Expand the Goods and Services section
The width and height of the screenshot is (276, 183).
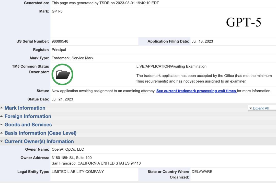click(x=28, y=125)
